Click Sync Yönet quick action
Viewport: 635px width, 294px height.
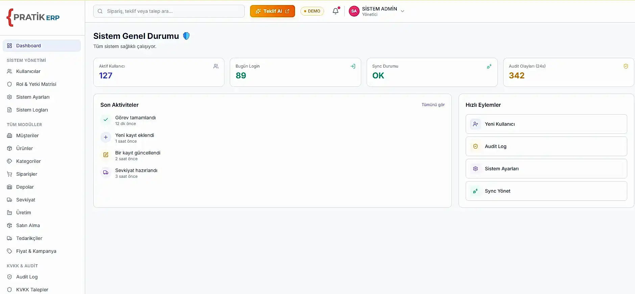546,191
